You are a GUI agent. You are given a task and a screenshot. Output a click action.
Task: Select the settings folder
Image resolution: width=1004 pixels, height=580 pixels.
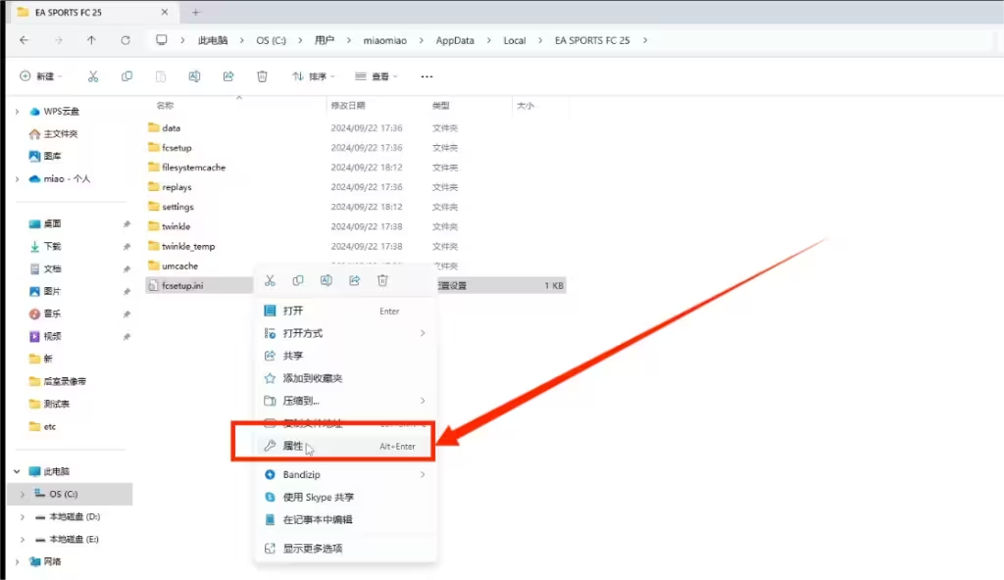pyautogui.click(x=171, y=207)
